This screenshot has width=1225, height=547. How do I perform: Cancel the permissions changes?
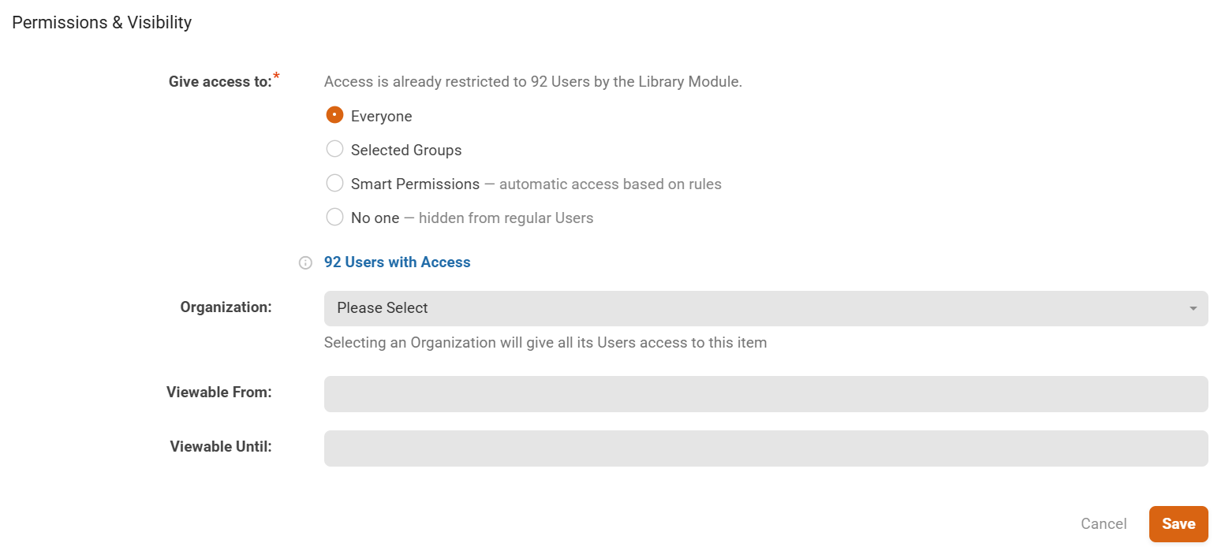click(x=1104, y=524)
